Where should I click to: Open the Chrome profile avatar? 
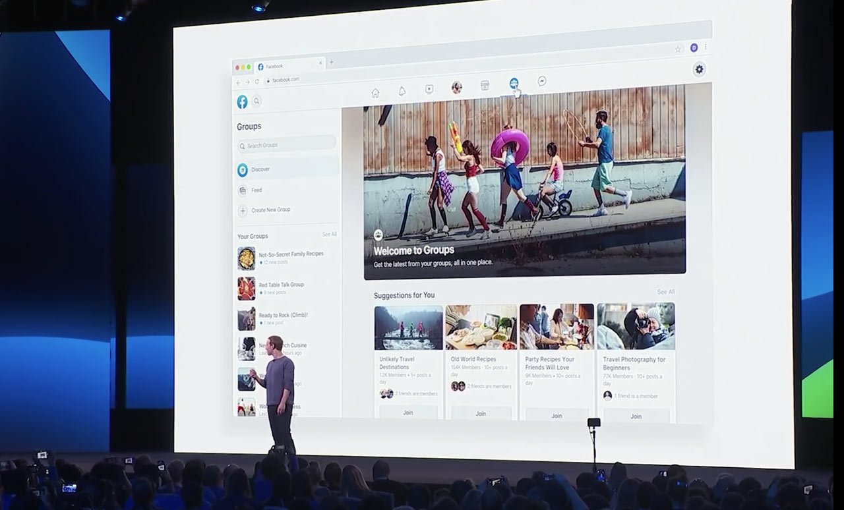694,47
